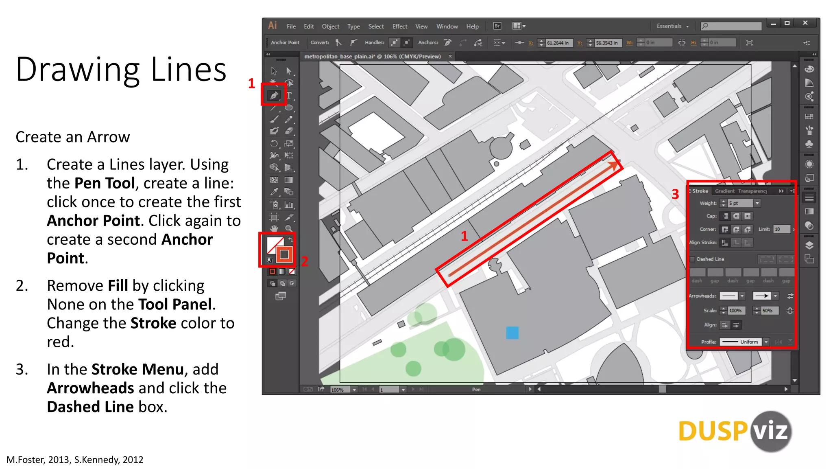Select the Symbol Sprayer tool

(274, 205)
